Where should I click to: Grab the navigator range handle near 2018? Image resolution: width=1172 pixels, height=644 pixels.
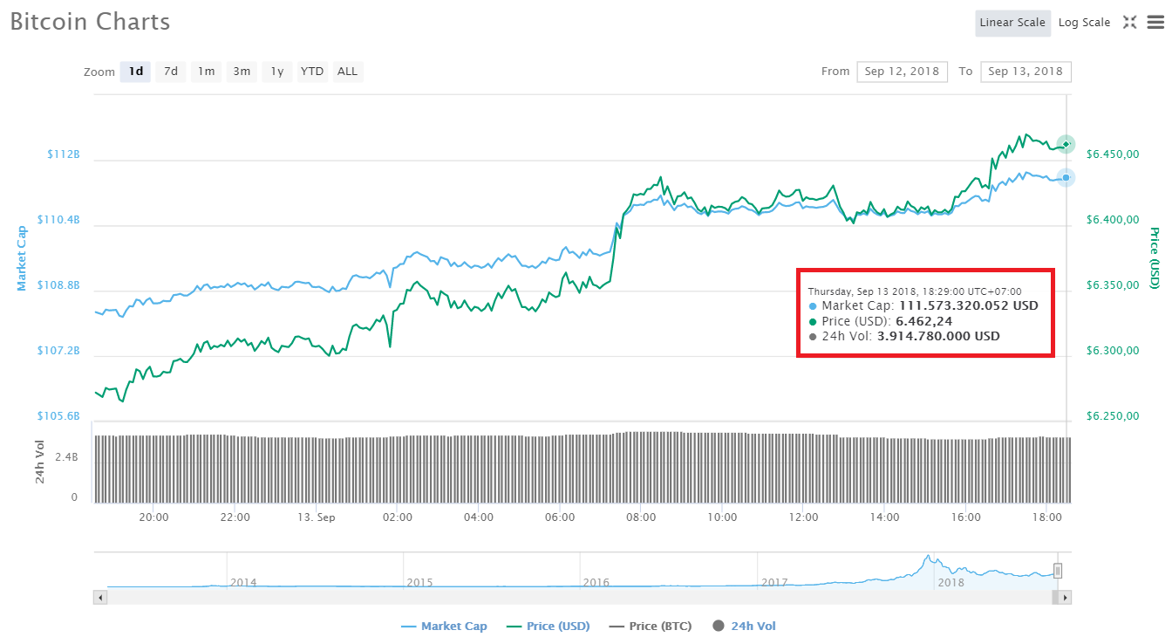click(1058, 571)
